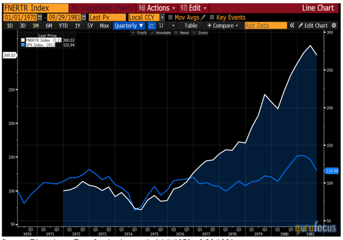Click the FNERTR Index security field
343x240 pixels.
(x=36, y=8)
